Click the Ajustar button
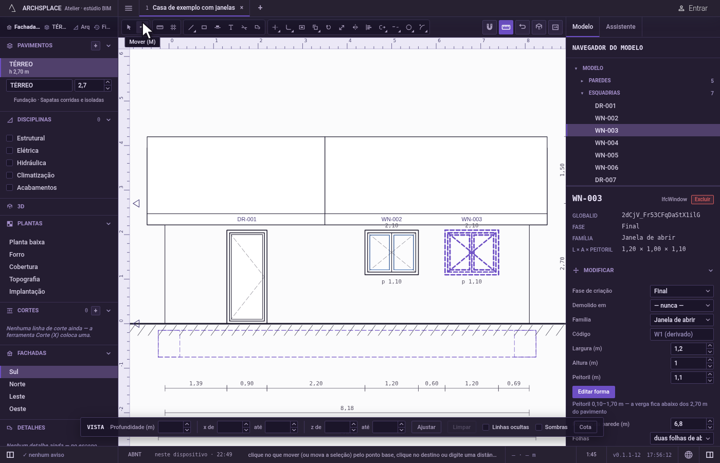This screenshot has width=720, height=463. [426, 427]
